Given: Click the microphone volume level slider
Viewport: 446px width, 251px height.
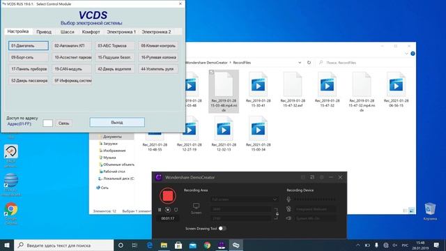Looking at the screenshot, I should [315, 199].
